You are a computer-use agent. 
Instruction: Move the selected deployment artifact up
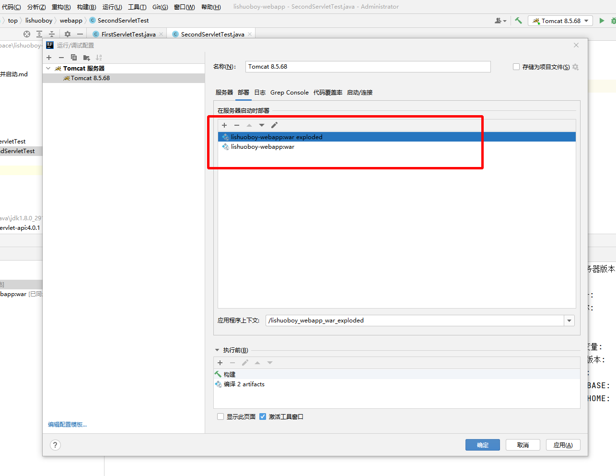pos(249,125)
